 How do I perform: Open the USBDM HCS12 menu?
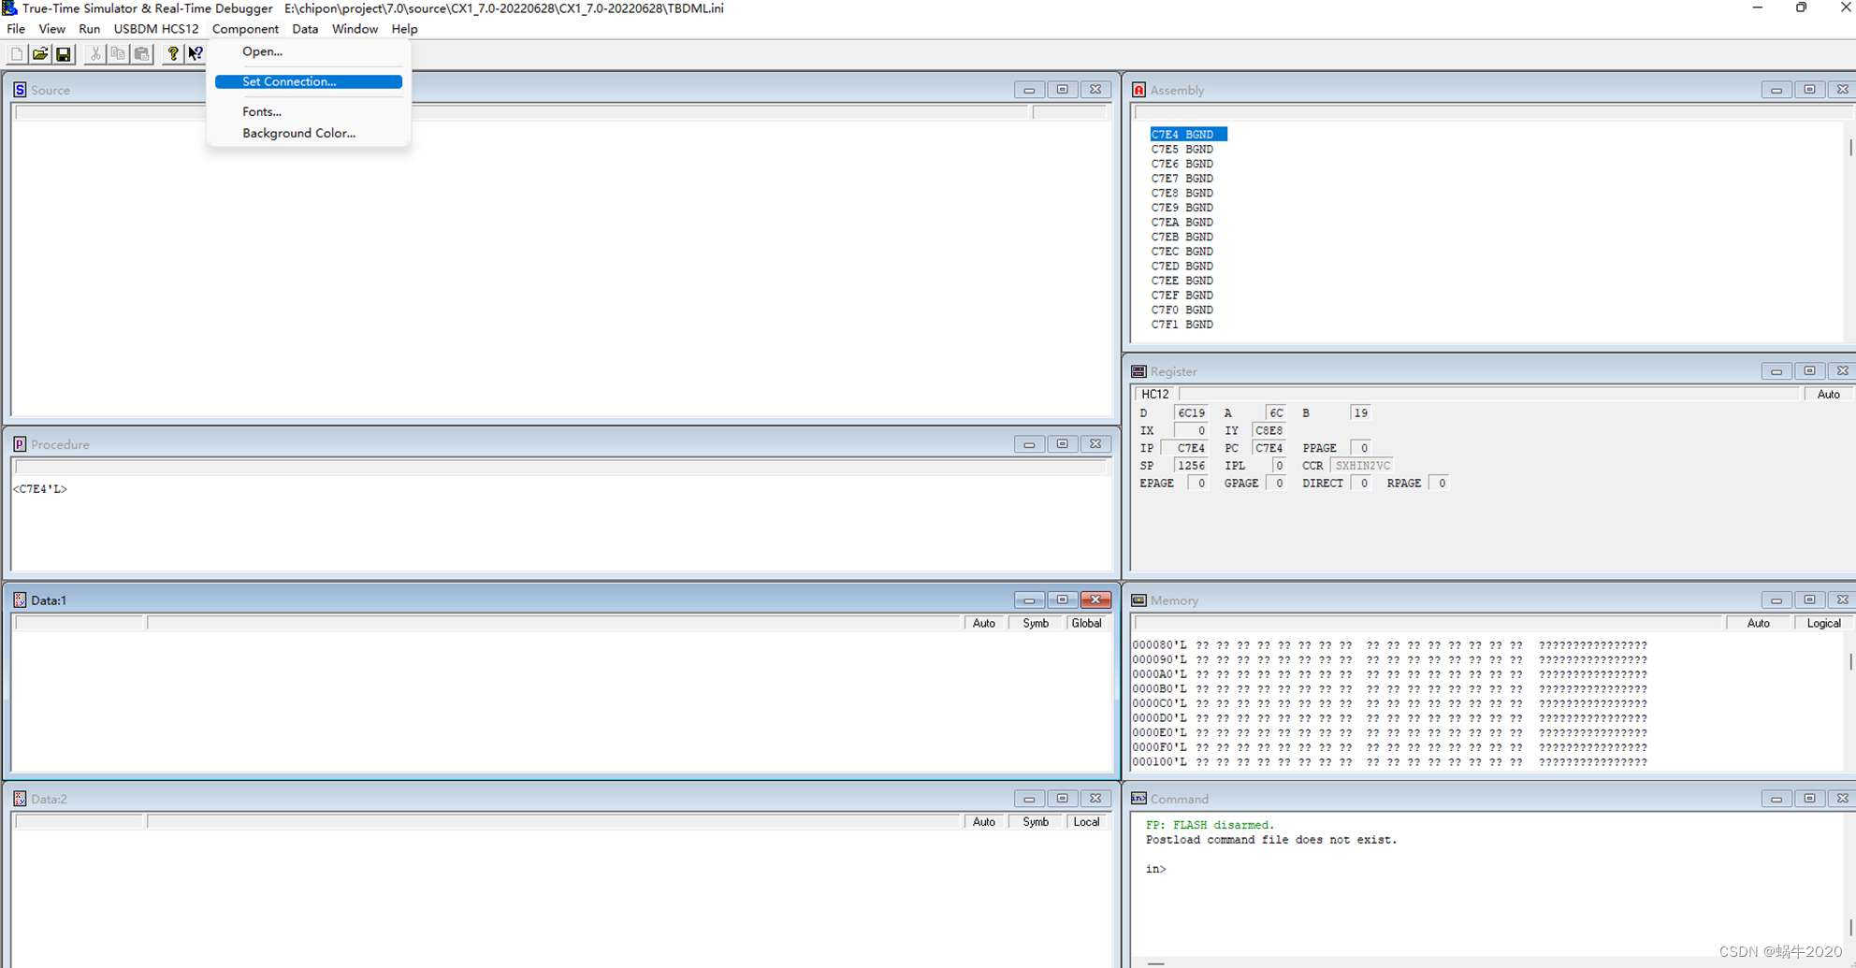click(x=156, y=29)
